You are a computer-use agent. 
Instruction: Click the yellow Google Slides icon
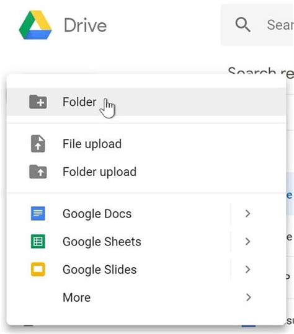pos(38,270)
